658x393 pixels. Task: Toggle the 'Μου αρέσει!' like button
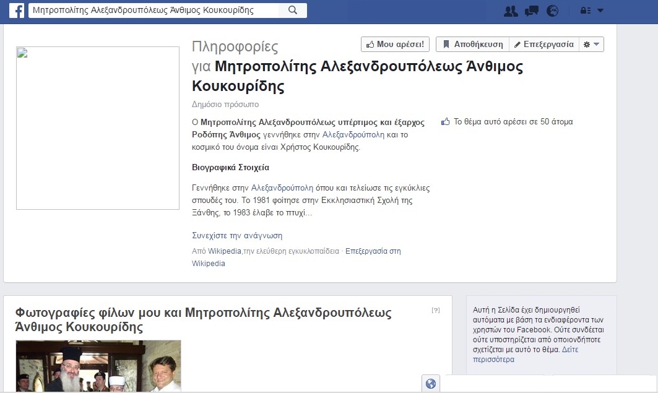[x=395, y=45]
